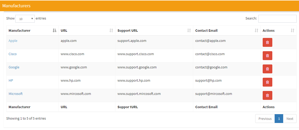Open the HP manufacturer link
Screen dimensions: 299x130
pos(11,81)
